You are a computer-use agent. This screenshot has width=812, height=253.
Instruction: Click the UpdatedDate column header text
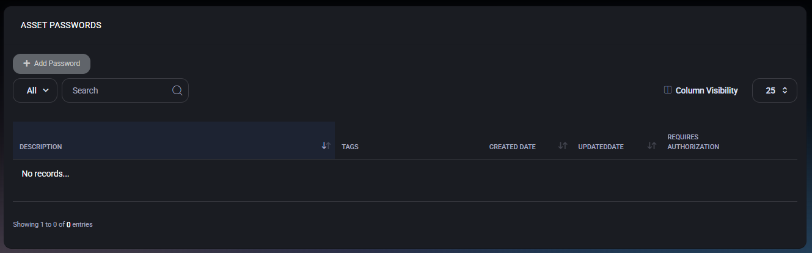pos(601,147)
